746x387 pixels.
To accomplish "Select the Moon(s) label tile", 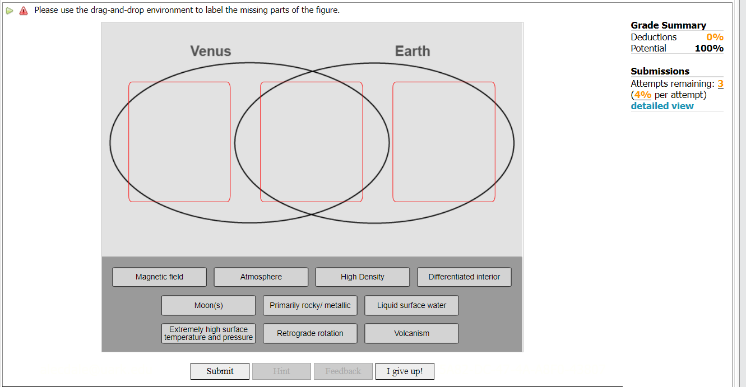I will pyautogui.click(x=208, y=305).
